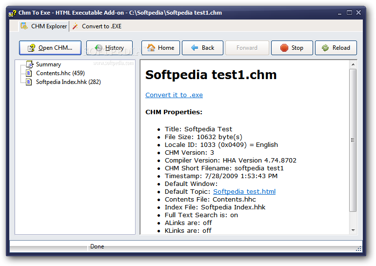Viewport: 376px width, 266px height.
Task: Click the Timestamp 7/28/2009 line
Action: point(221,176)
